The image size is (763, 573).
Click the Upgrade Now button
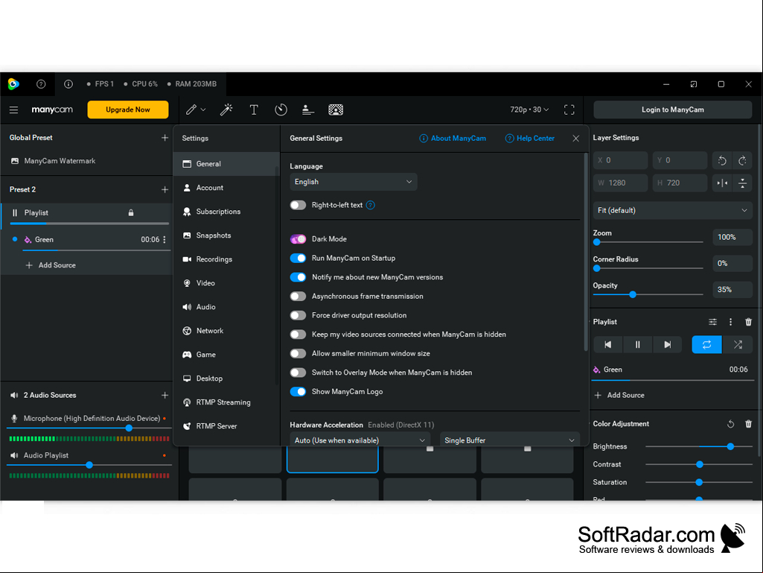coord(128,110)
